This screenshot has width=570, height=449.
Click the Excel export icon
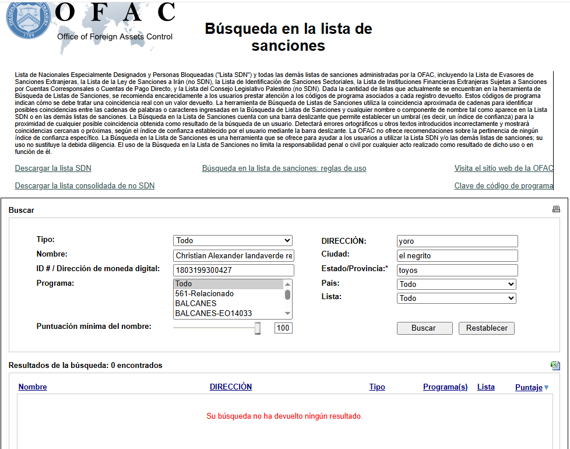tap(555, 366)
